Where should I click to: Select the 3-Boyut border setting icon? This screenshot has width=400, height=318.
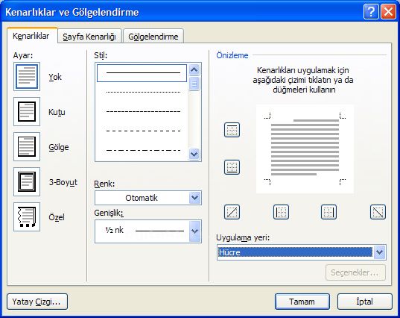coord(27,181)
